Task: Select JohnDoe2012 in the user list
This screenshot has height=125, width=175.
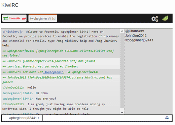Action: tap(136, 36)
